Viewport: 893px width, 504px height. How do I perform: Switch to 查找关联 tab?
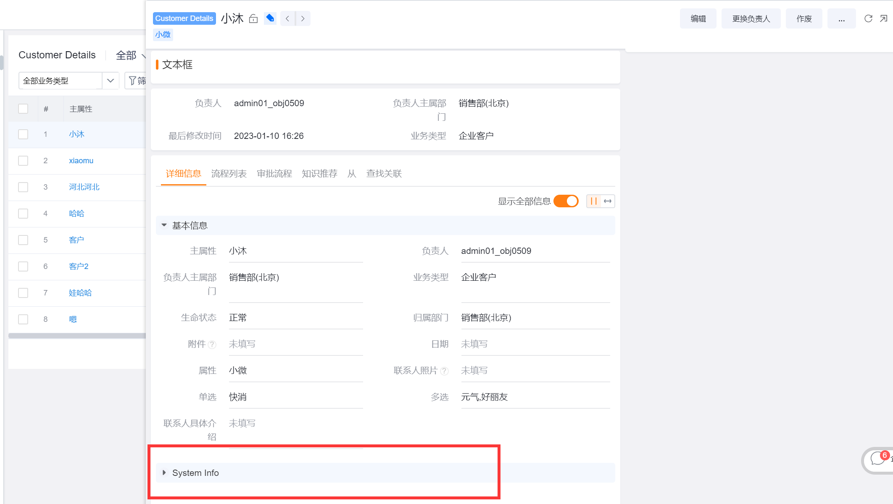point(384,174)
